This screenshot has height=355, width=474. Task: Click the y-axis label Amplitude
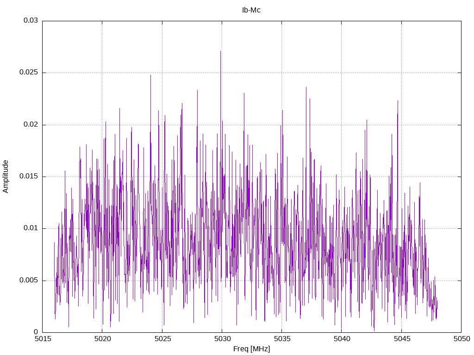point(6,177)
